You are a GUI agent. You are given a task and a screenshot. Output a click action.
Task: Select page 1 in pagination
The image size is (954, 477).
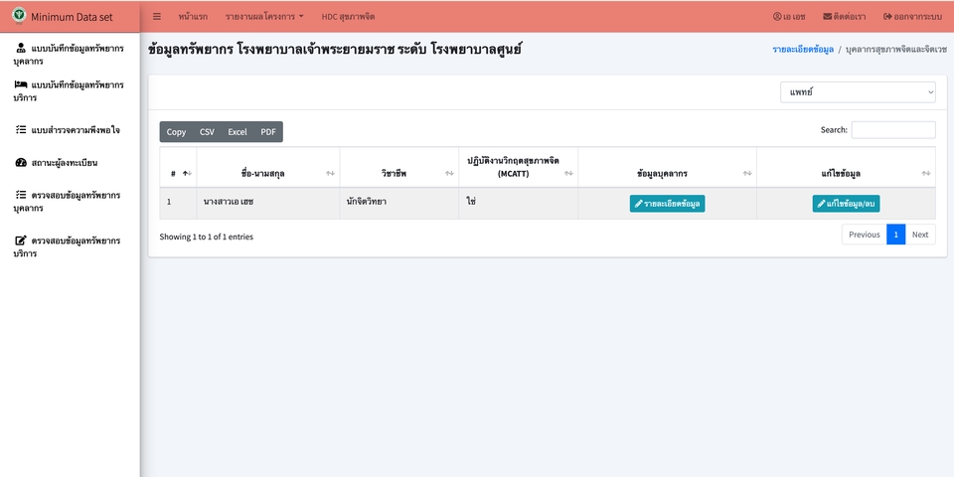point(896,235)
